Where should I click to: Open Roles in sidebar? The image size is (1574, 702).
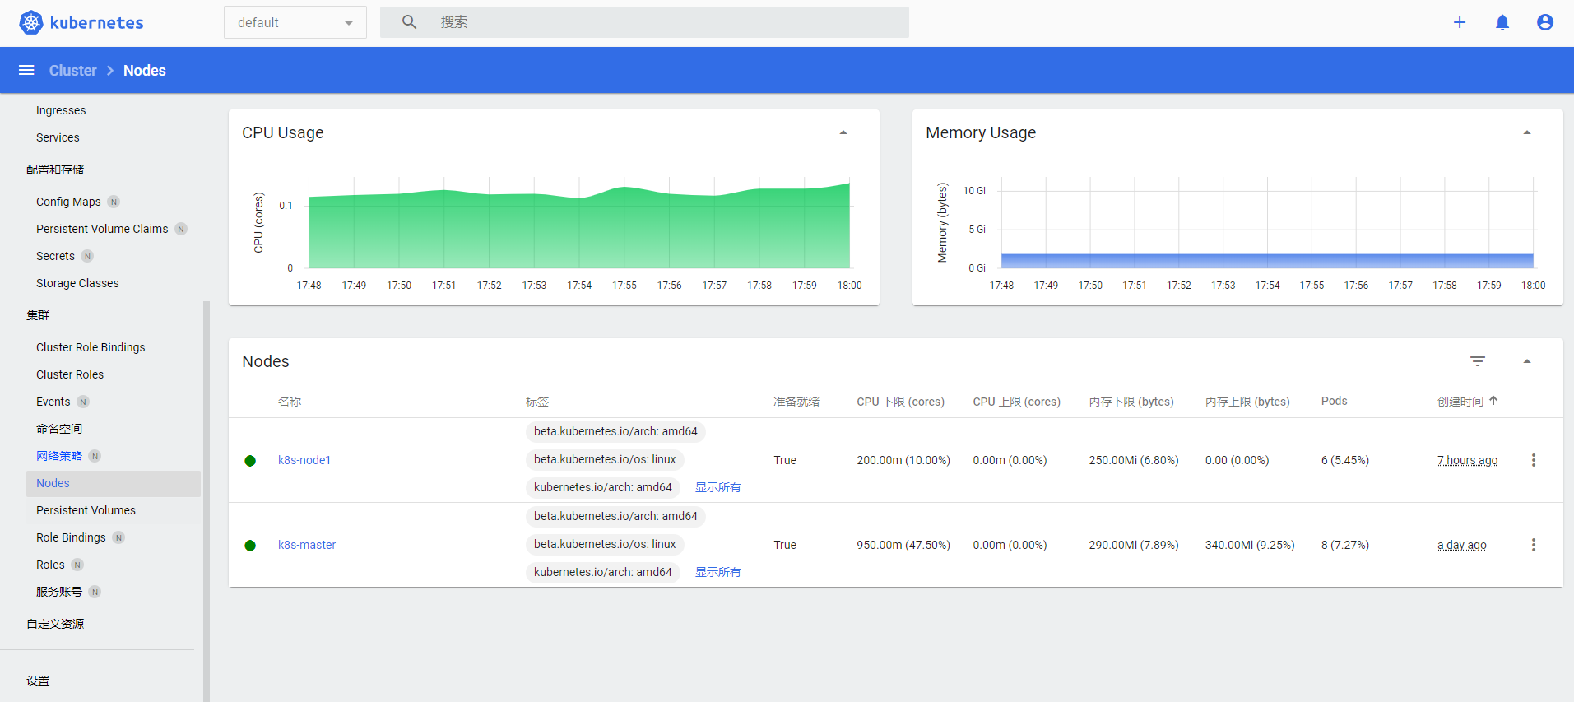click(x=50, y=565)
